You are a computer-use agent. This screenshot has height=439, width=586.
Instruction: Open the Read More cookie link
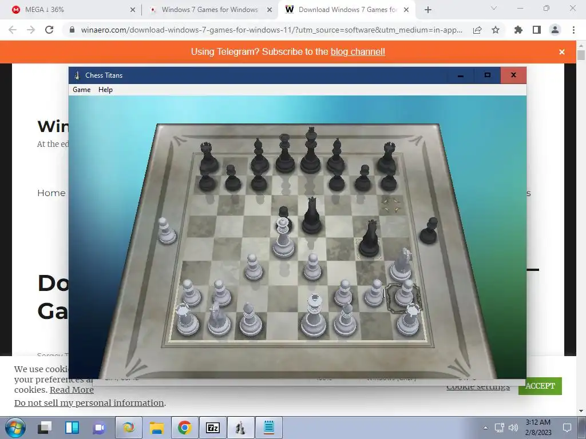tap(72, 390)
